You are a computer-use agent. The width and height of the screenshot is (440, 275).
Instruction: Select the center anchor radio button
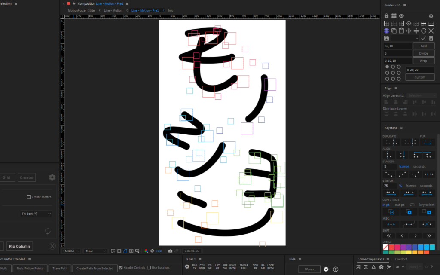[x=393, y=73]
